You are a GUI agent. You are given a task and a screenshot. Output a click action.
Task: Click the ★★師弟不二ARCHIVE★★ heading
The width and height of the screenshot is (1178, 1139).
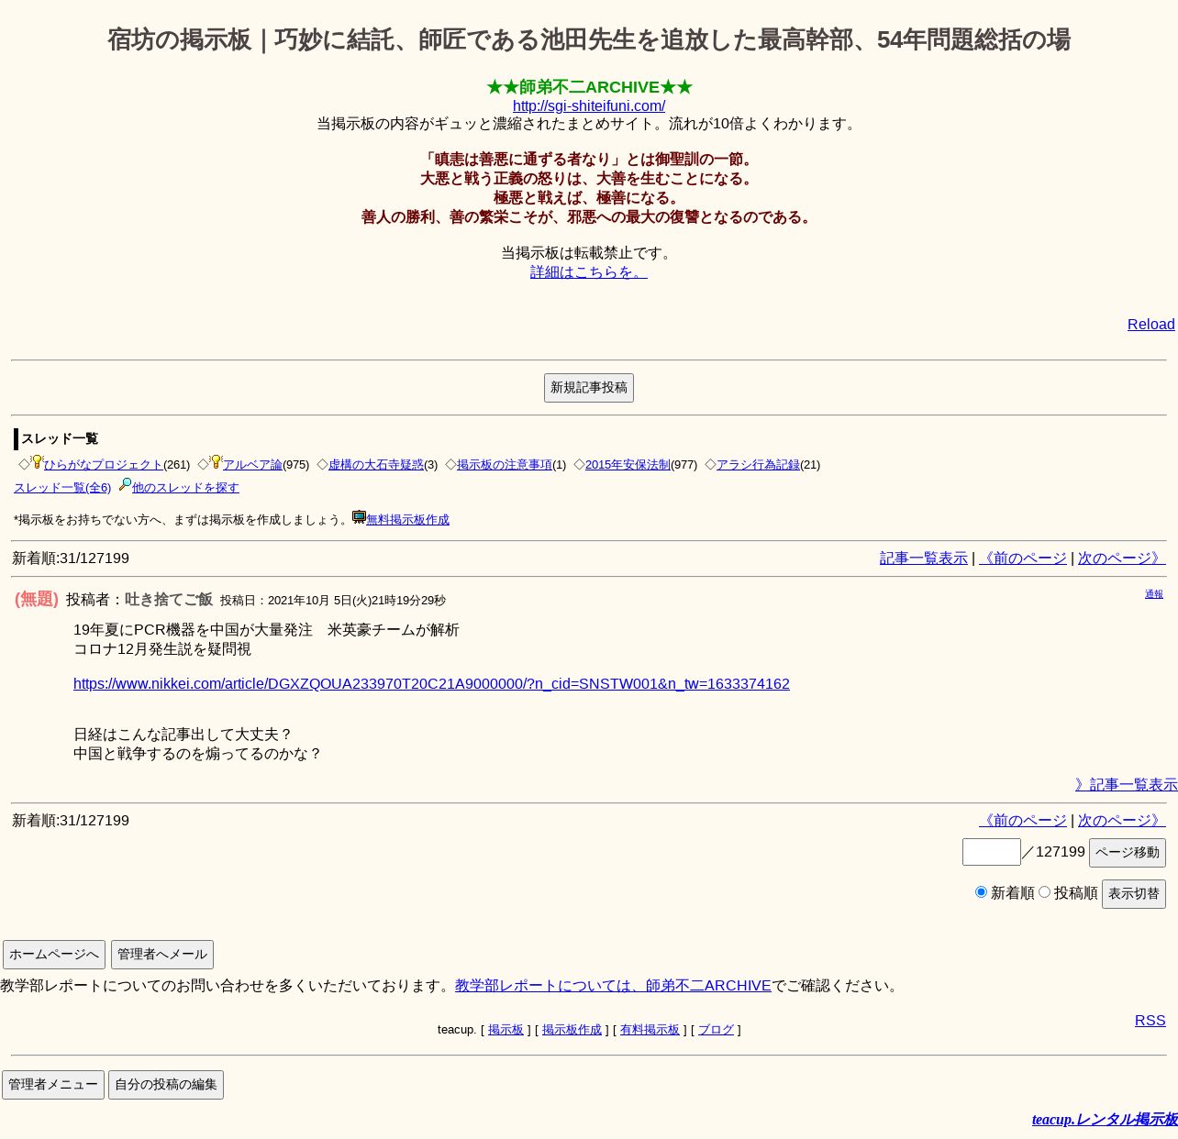589,87
